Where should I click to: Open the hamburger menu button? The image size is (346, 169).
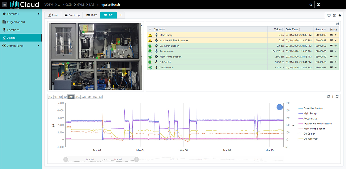5,5
